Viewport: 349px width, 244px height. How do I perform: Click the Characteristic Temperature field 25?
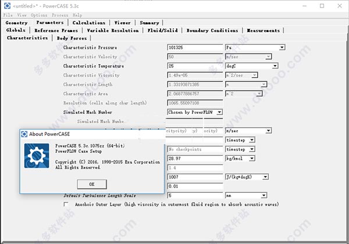[x=195, y=66]
